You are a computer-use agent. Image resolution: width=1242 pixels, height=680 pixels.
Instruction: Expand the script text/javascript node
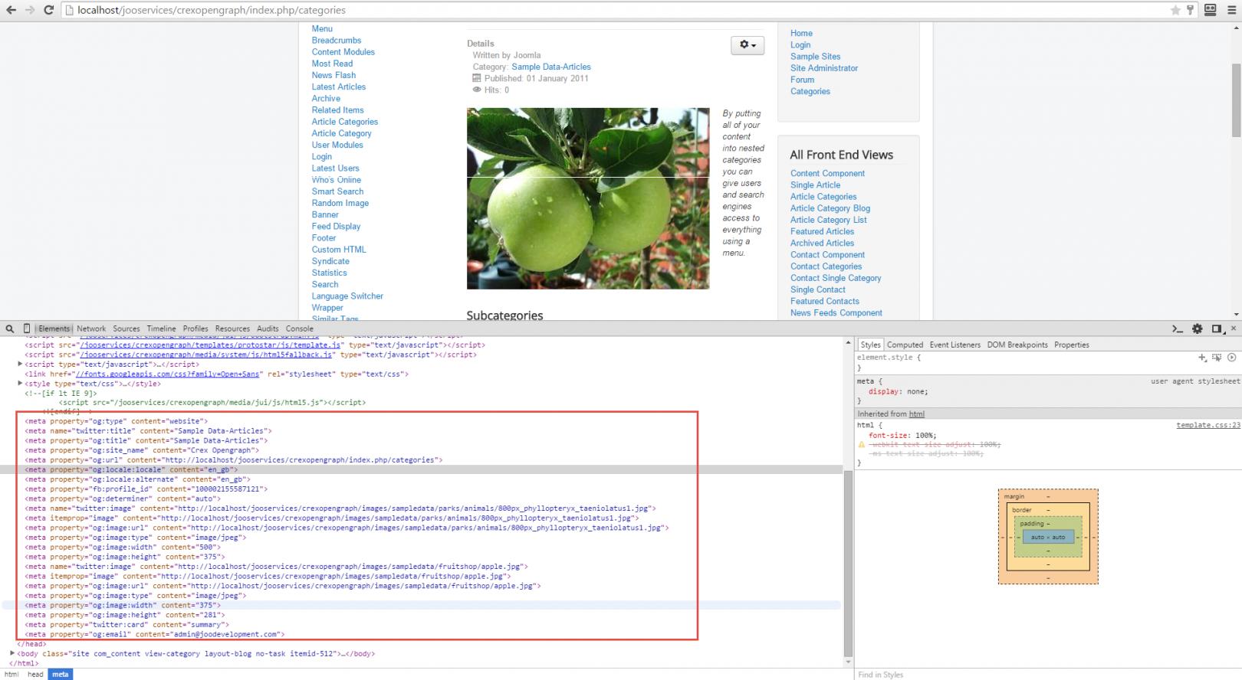click(20, 364)
